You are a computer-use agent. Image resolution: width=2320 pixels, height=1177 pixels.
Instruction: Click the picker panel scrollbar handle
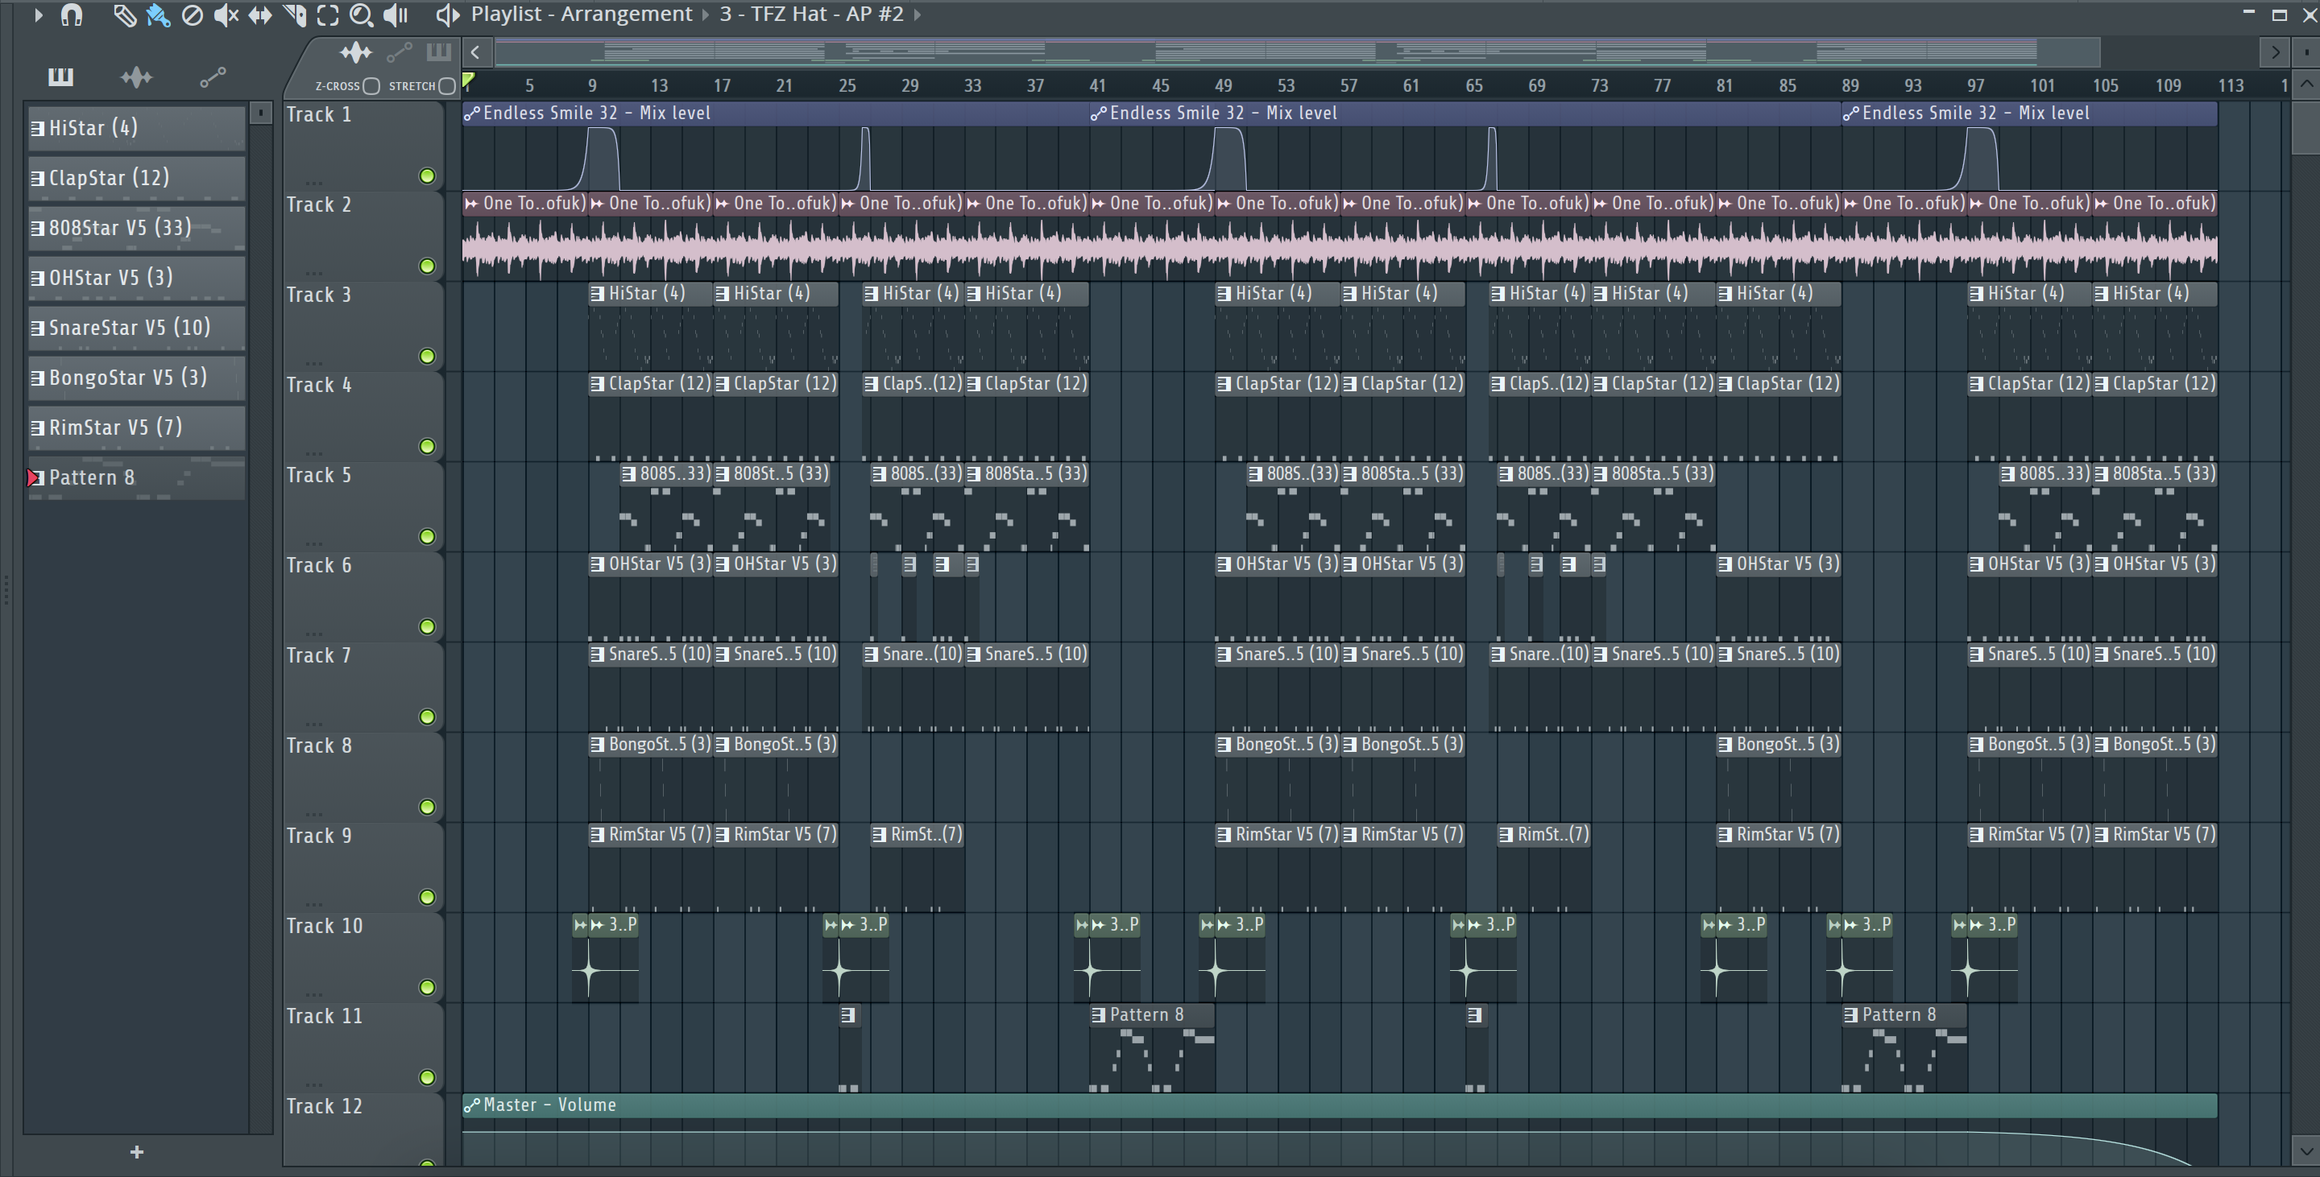coord(260,114)
